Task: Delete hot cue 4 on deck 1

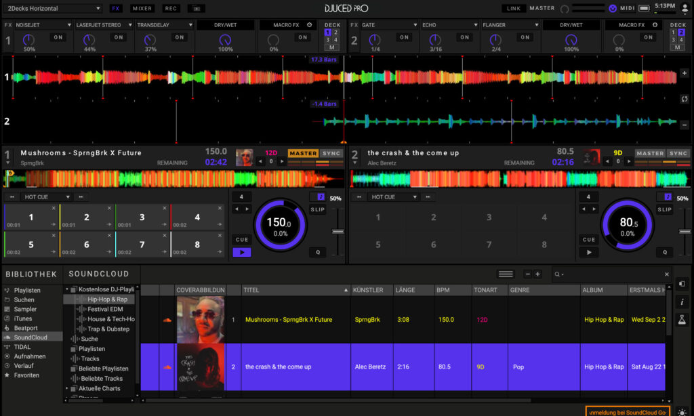Action: pos(220,208)
